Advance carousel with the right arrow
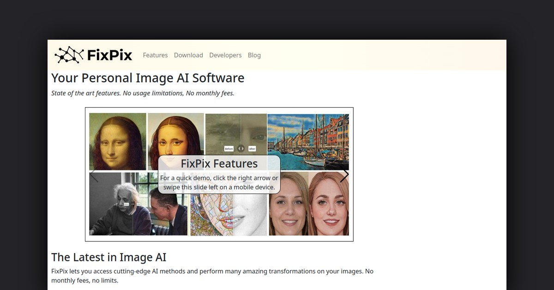The width and height of the screenshot is (554, 290). [x=344, y=175]
